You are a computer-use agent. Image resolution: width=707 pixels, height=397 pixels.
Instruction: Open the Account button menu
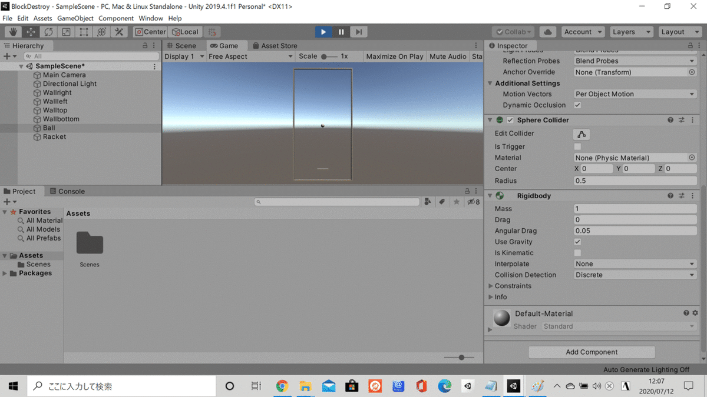coord(583,32)
